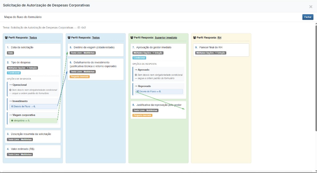Click the Data type badge
This screenshot has height=173, width=317.
click(x=11, y=53)
